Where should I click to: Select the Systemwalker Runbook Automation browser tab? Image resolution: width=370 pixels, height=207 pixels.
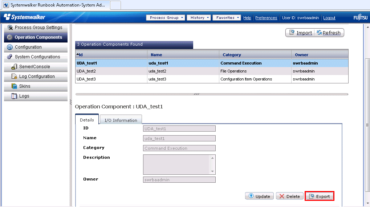pyautogui.click(x=56, y=5)
